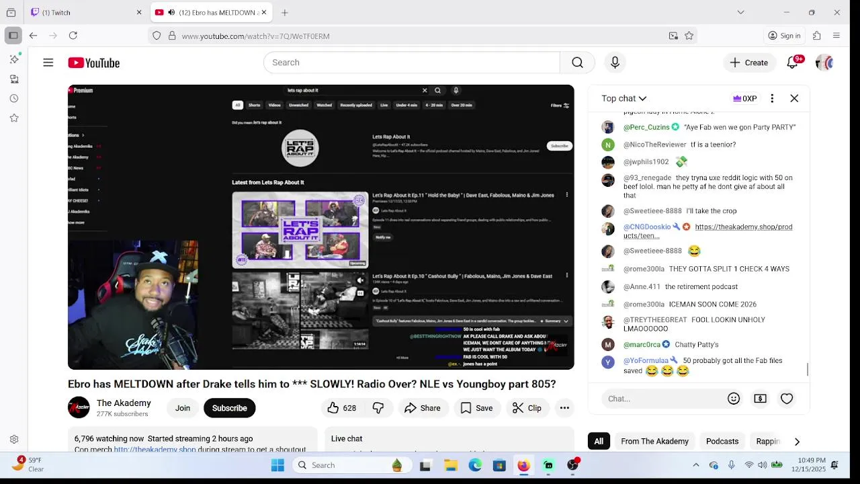Open the emoji picker in chat
Viewport: 860px width, 484px height.
point(734,399)
